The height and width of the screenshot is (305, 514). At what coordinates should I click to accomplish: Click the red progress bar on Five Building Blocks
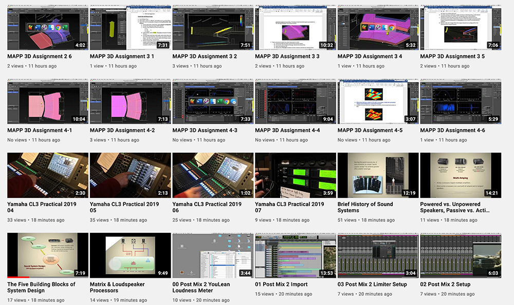(x=18, y=277)
